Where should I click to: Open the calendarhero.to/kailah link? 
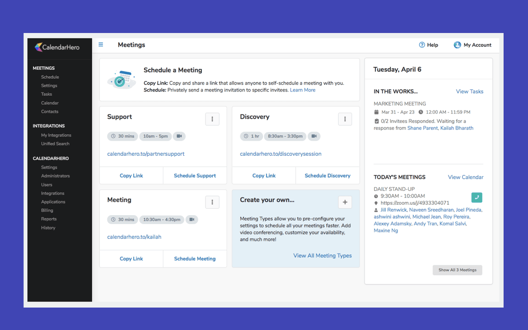tap(134, 237)
